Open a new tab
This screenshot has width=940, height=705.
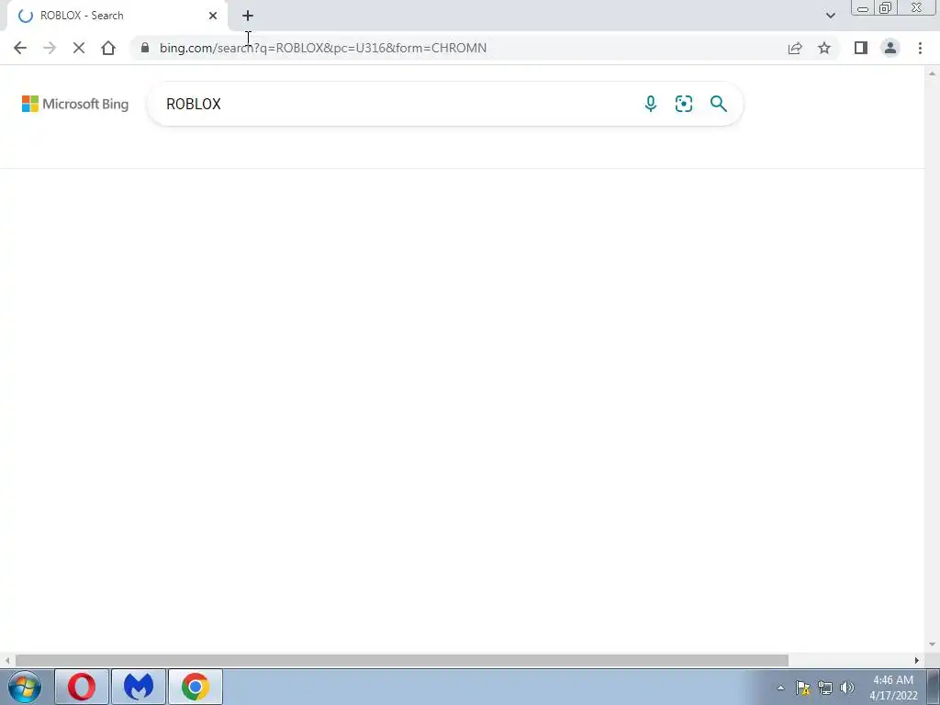point(248,16)
